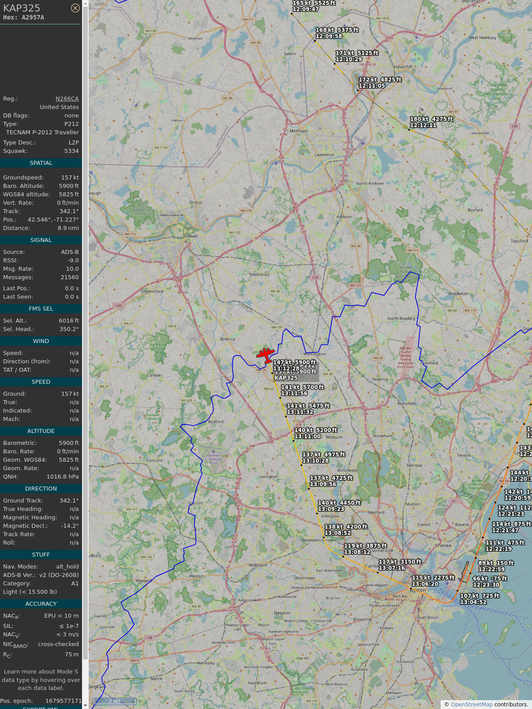Open the N266CA registration link
The height and width of the screenshot is (709, 532).
point(67,99)
